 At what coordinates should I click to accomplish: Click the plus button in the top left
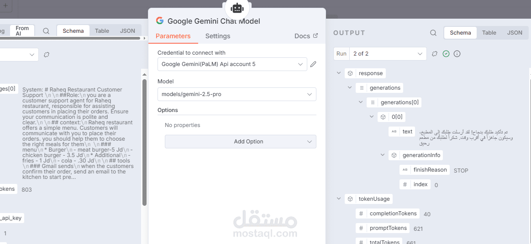pyautogui.click(x=5, y=6)
